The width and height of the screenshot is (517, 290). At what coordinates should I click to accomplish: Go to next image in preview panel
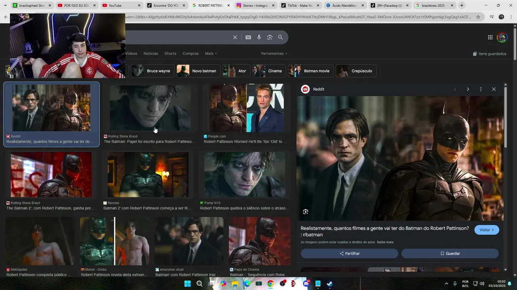click(x=468, y=89)
